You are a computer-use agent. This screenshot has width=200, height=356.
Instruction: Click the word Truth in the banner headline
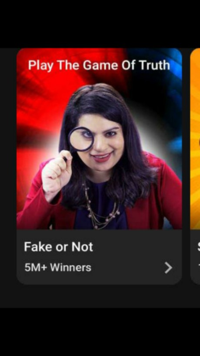154,65
